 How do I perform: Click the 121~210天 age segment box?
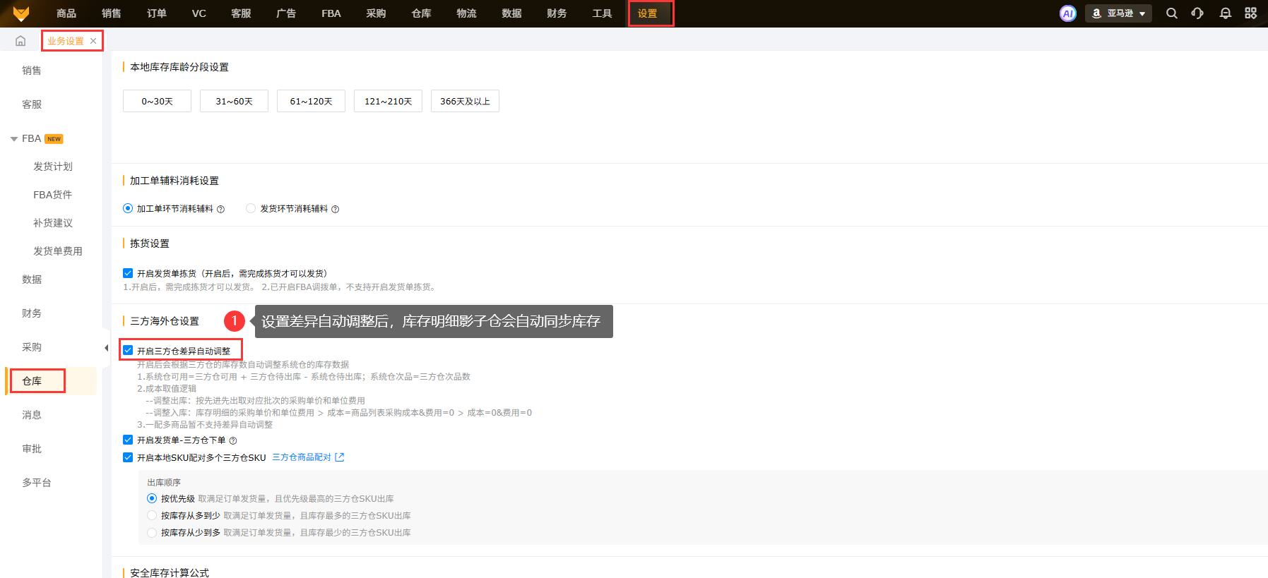pyautogui.click(x=389, y=101)
